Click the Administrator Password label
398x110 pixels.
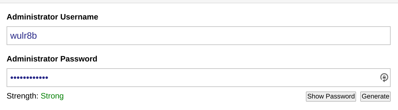point(52,59)
